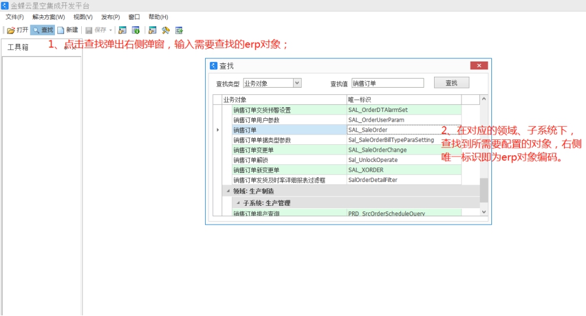Open the 窗口 menu
Viewport: 586px width, 316px height.
[x=134, y=17]
